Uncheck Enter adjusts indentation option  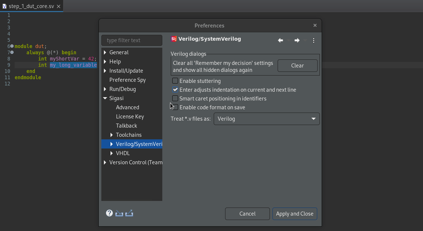175,90
